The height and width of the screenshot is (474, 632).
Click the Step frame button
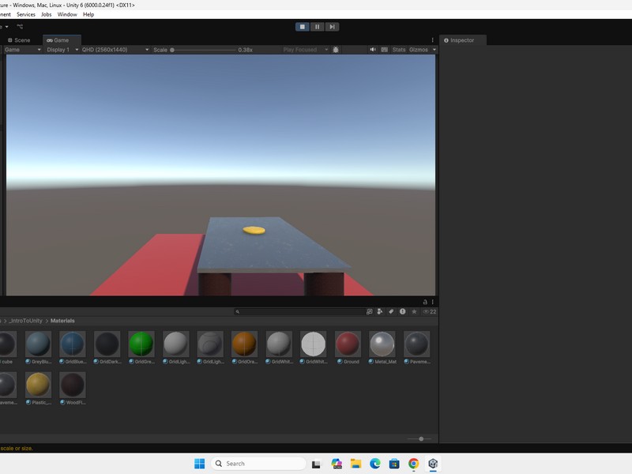pyautogui.click(x=332, y=27)
